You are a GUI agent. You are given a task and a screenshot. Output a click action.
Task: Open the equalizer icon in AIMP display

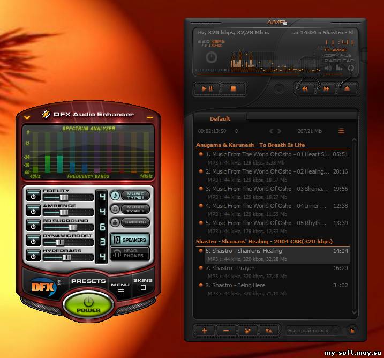pyautogui.click(x=339, y=68)
